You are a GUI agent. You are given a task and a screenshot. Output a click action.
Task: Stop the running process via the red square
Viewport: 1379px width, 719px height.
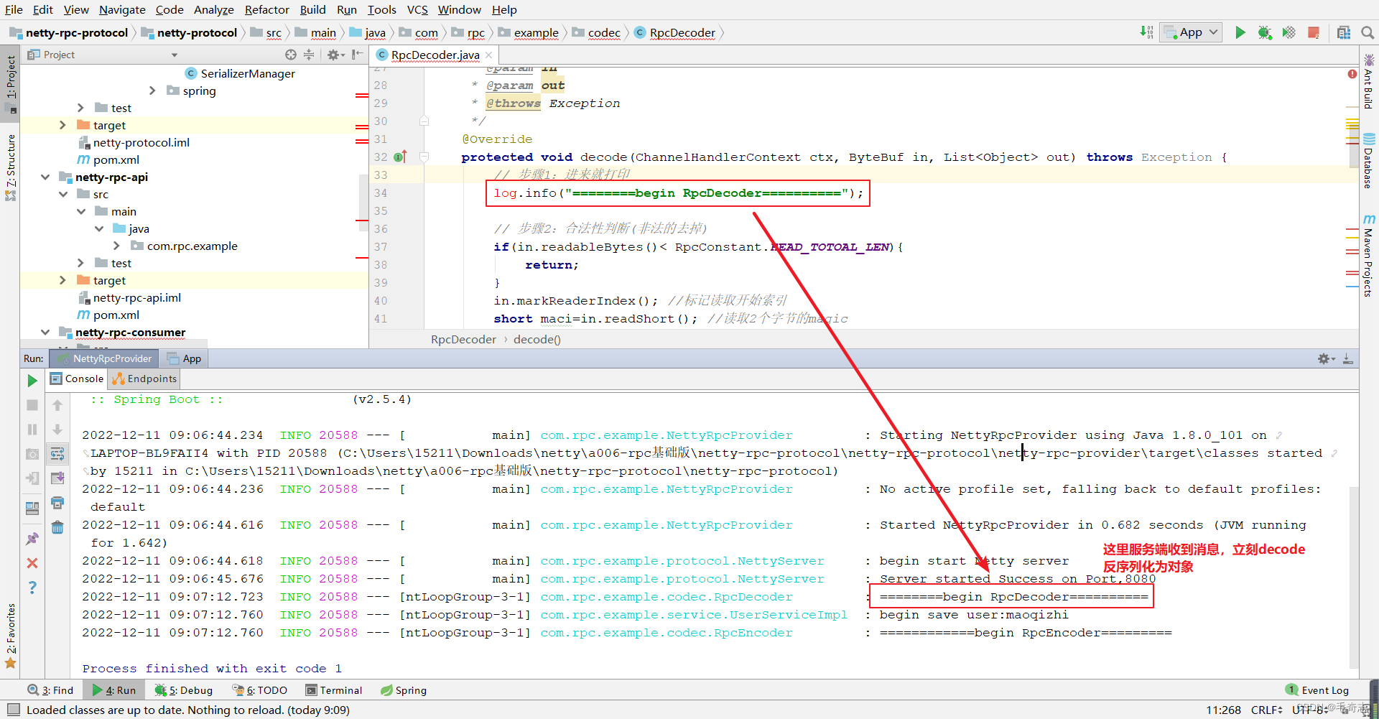1314,32
